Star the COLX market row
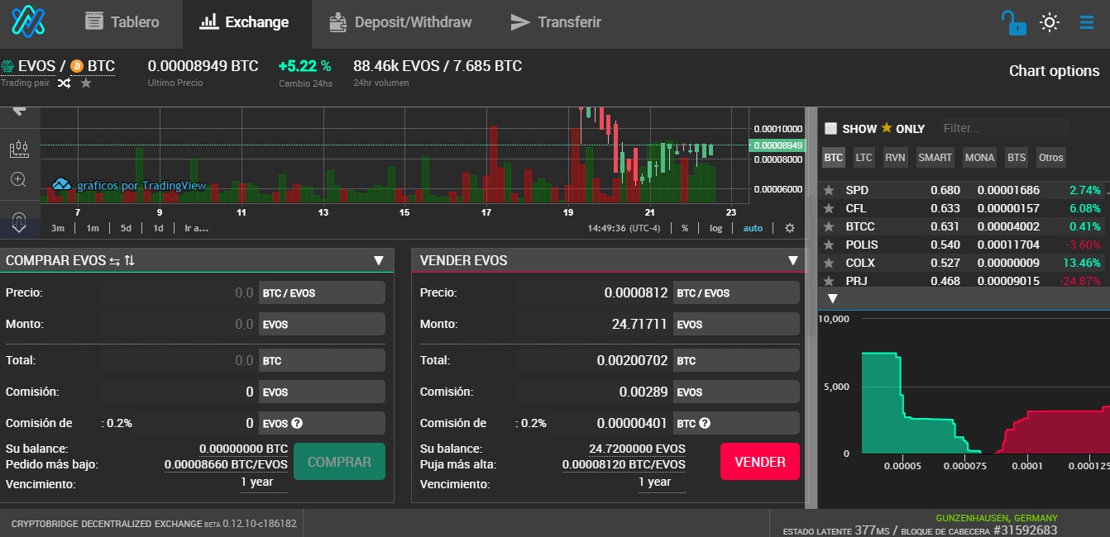 coord(829,263)
